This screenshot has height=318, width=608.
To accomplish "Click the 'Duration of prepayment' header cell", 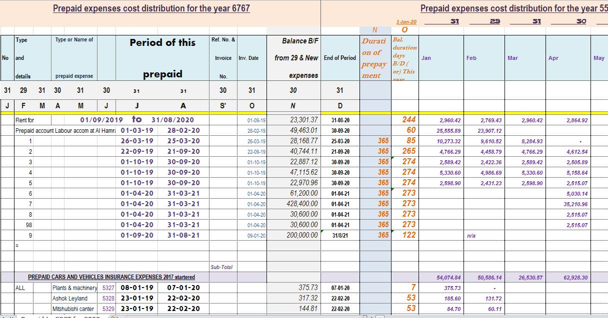I will point(375,58).
